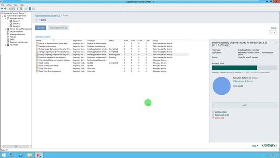Click the Configure task link
Image resolution: width=280 pixels, height=158 pixels.
(x=220, y=112)
